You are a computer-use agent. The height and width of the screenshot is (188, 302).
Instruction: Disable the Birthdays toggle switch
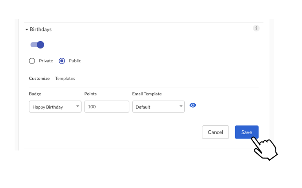(37, 45)
